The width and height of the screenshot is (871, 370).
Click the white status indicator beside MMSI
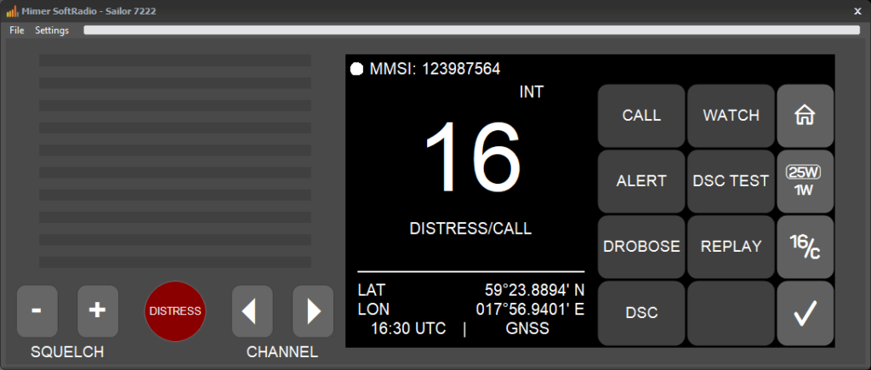tap(356, 69)
